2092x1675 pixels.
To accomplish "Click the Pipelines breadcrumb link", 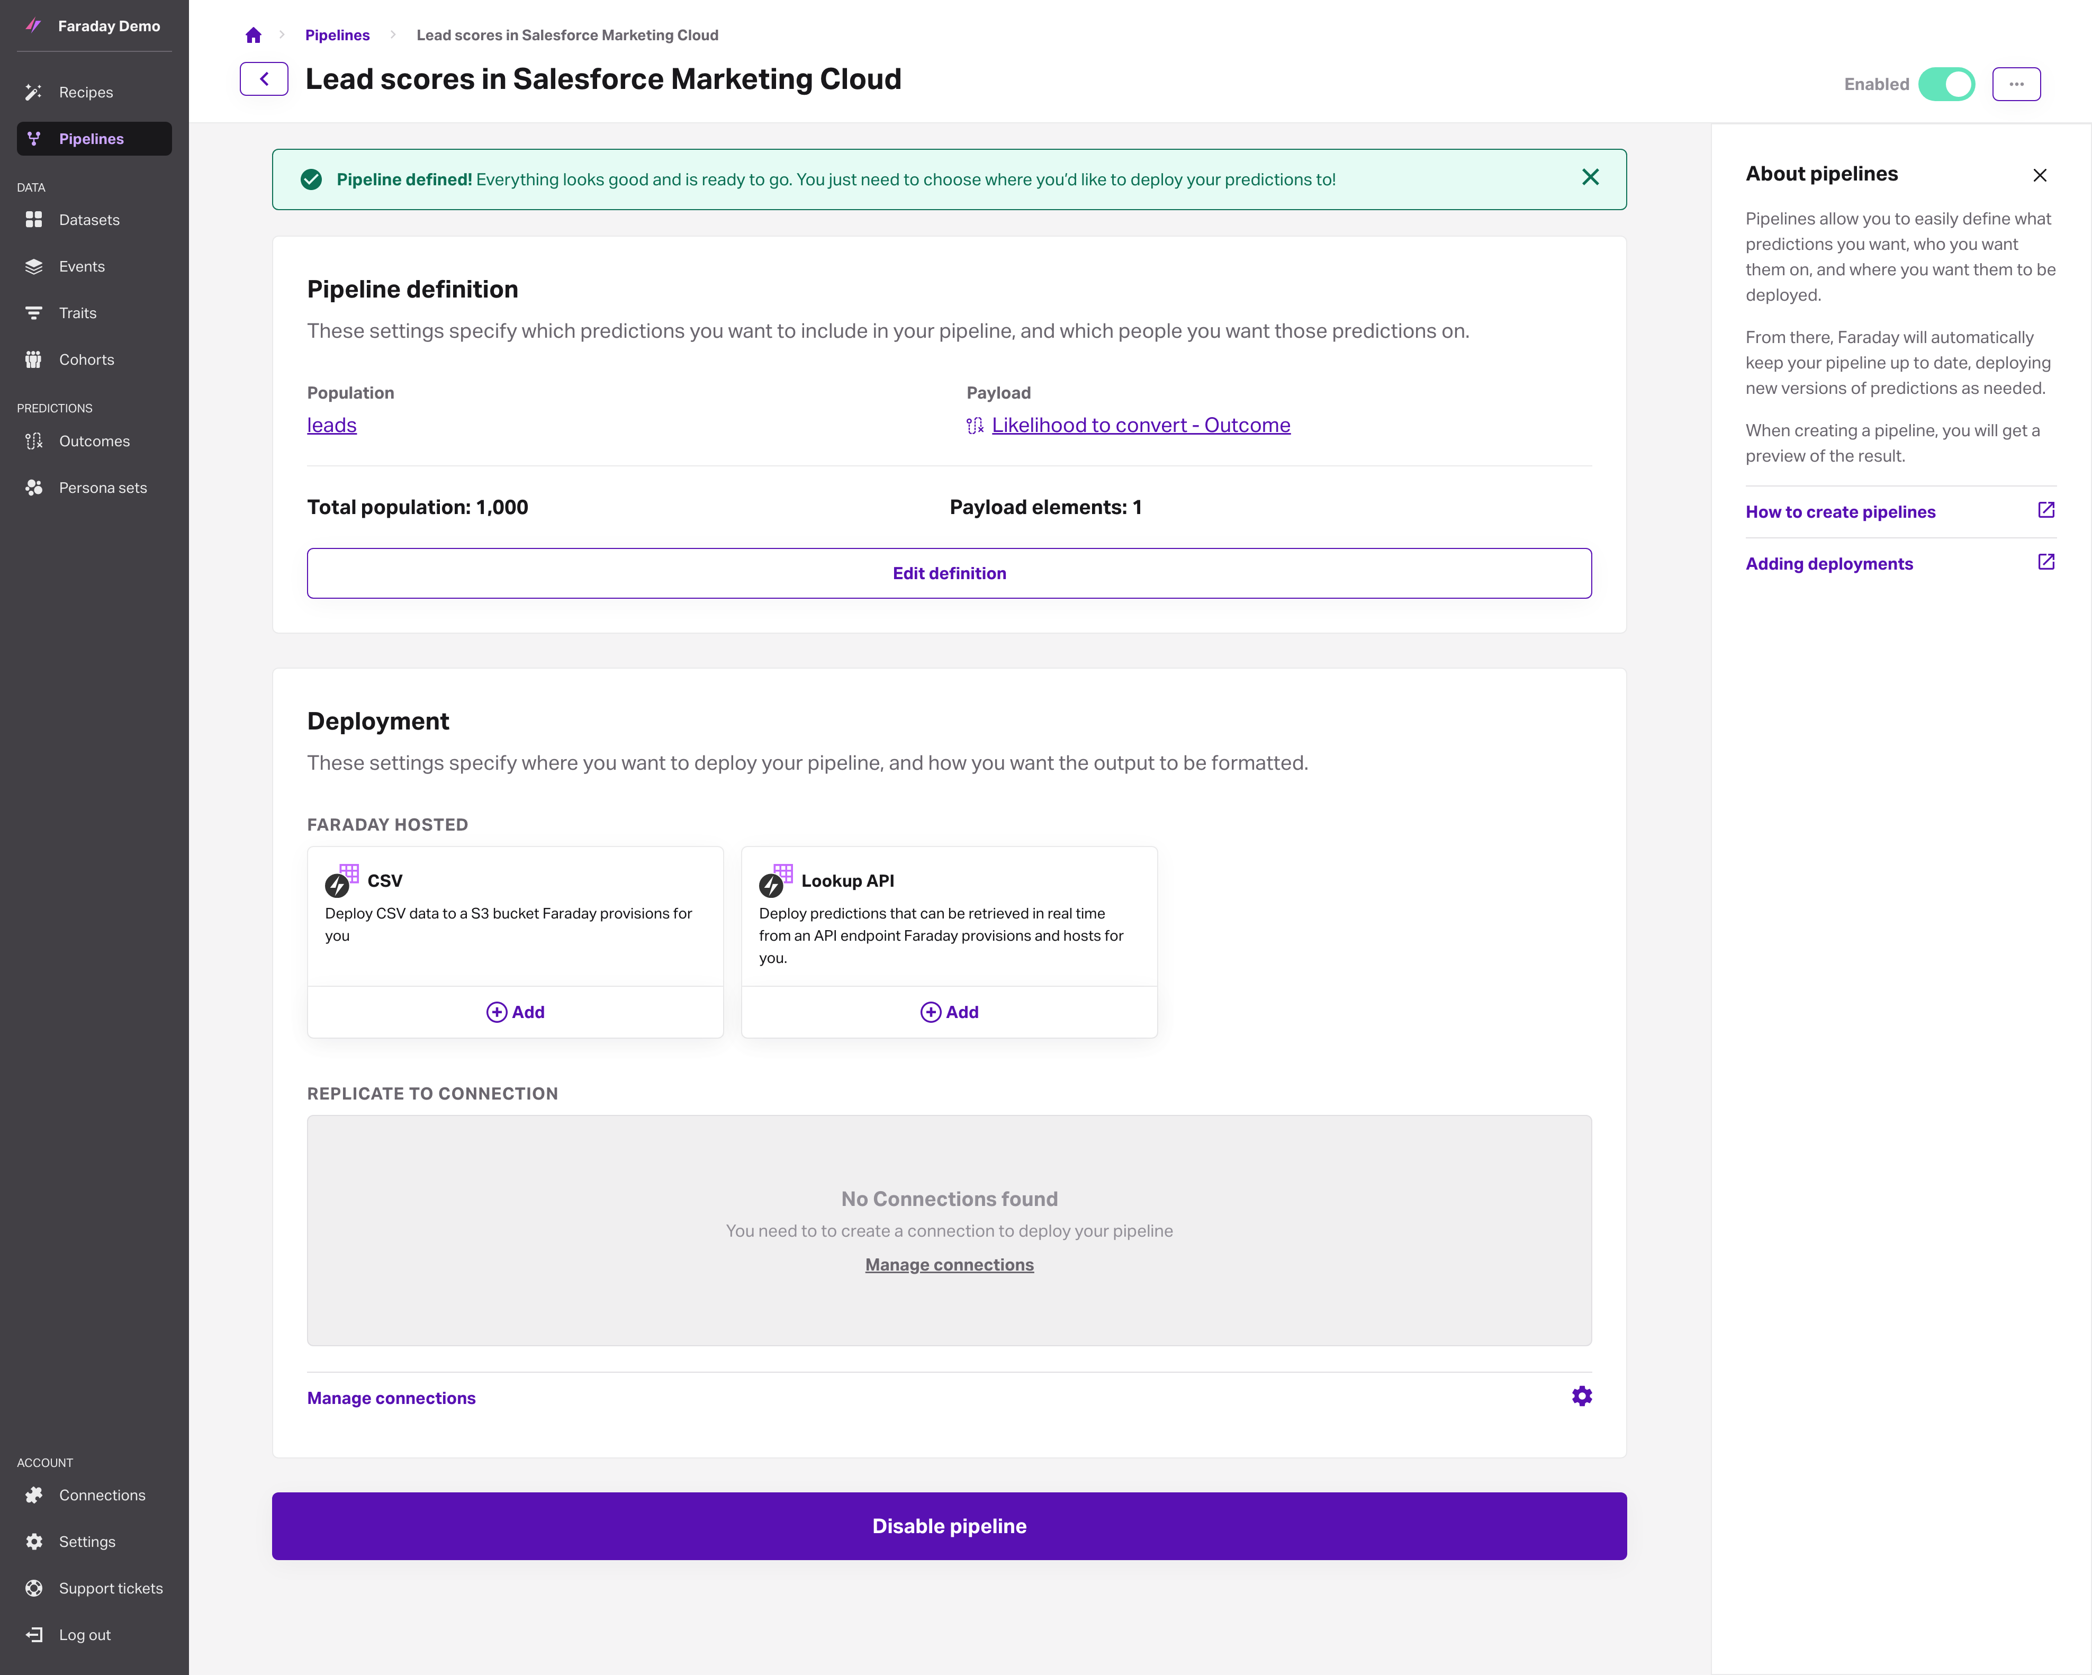I will (x=337, y=35).
